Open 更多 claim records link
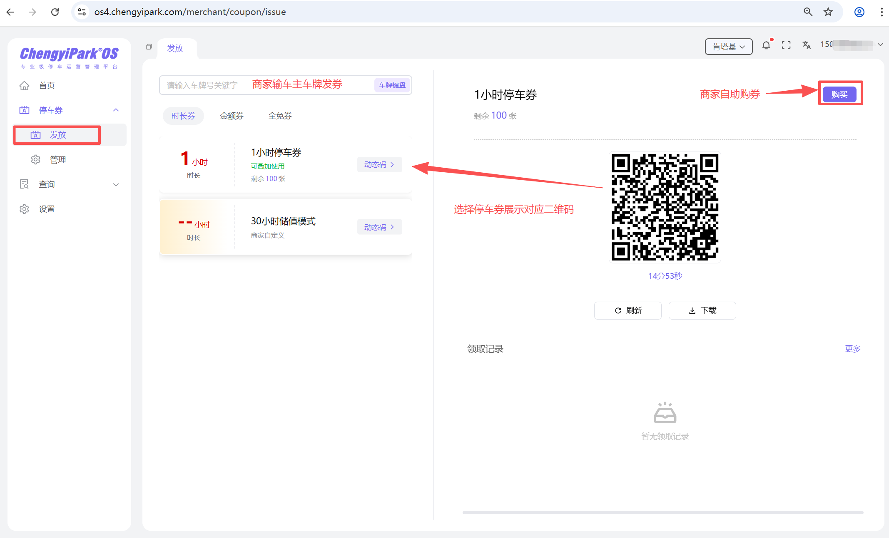Screen dimensions: 889x538 pos(852,349)
